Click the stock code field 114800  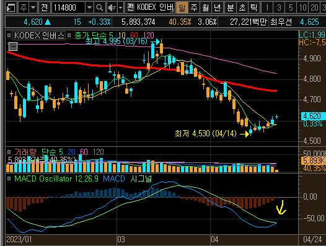(68, 8)
